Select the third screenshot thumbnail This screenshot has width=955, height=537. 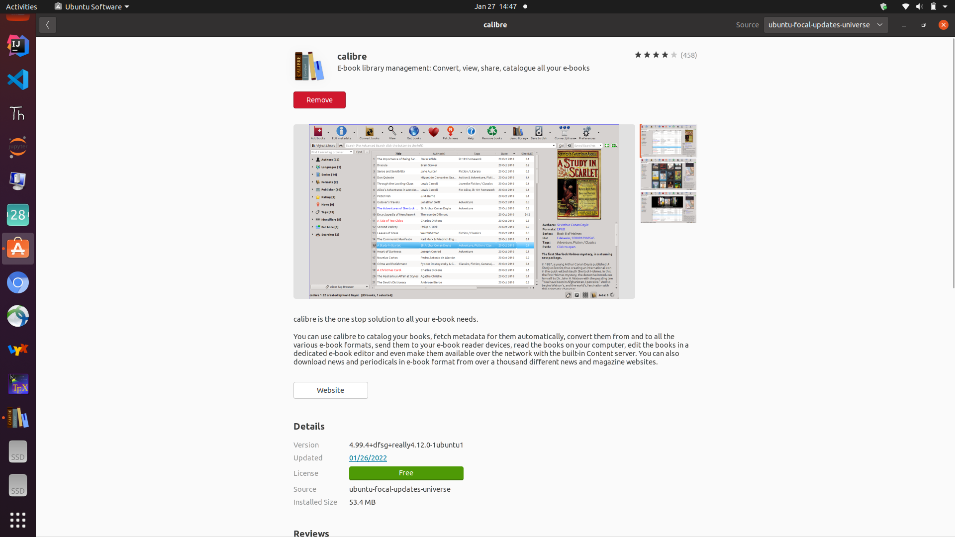[668, 207]
